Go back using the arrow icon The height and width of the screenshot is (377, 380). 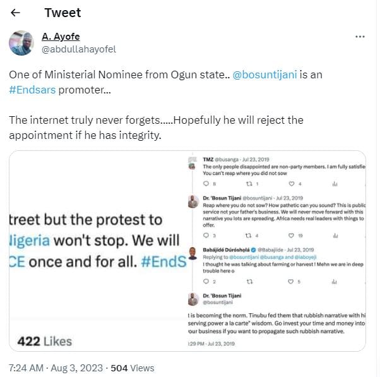pyautogui.click(x=15, y=13)
